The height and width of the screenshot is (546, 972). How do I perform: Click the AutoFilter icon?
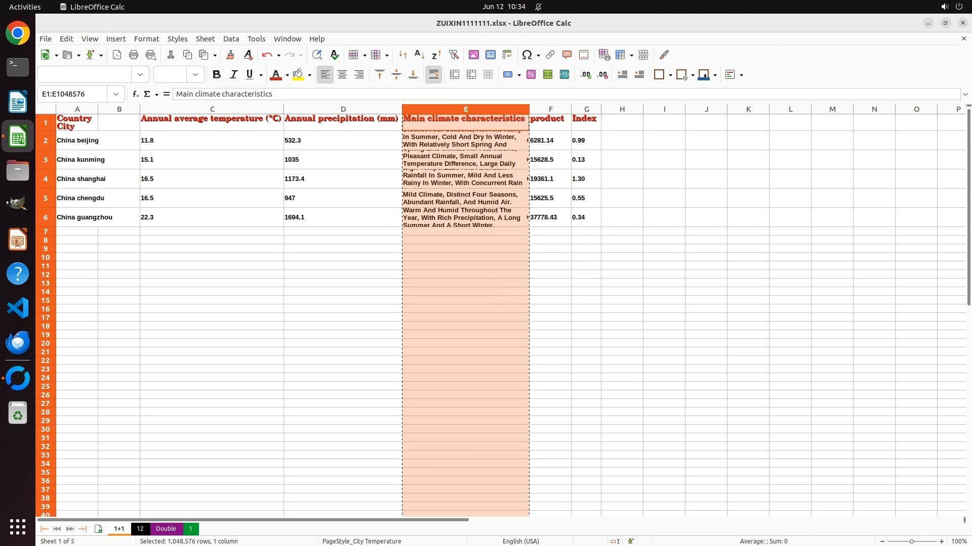tap(454, 55)
